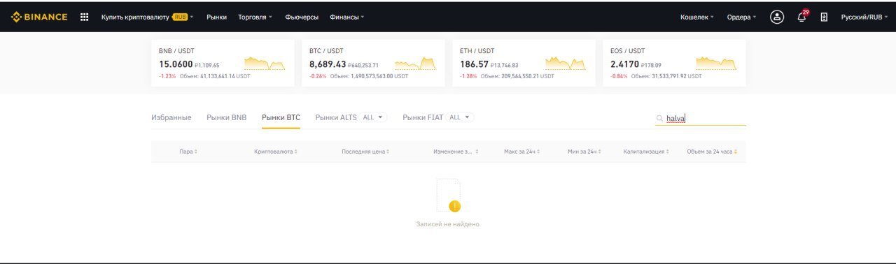The width and height of the screenshot is (896, 264).
Task: Open the ETH / USDT ticker pair
Action: tap(477, 51)
